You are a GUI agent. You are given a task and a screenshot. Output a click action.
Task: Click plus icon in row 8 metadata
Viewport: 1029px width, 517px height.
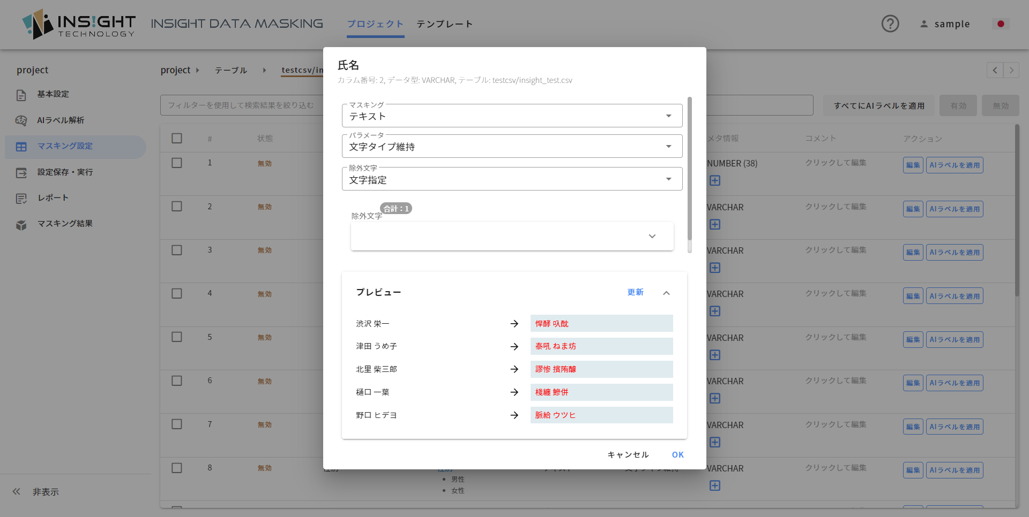point(715,486)
